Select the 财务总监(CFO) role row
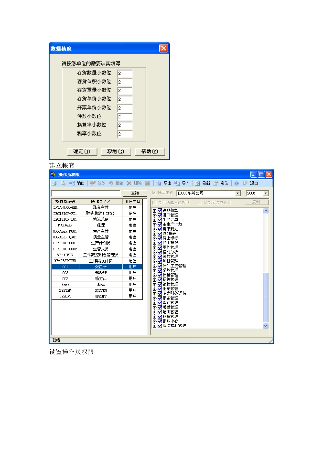This screenshot has height=457, width=323. tap(97, 214)
